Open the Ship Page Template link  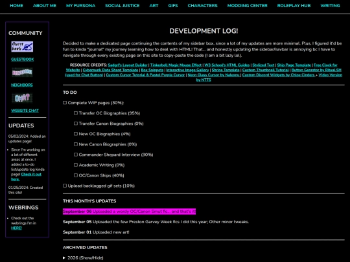click(x=294, y=65)
